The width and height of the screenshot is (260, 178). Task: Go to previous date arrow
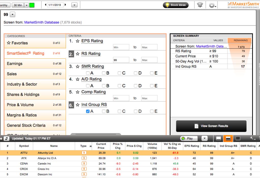[x=45, y=5]
